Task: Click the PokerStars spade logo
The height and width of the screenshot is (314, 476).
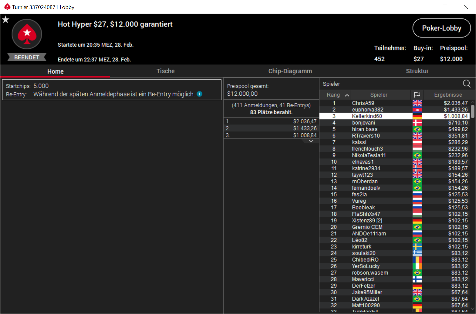Action: tap(27, 34)
